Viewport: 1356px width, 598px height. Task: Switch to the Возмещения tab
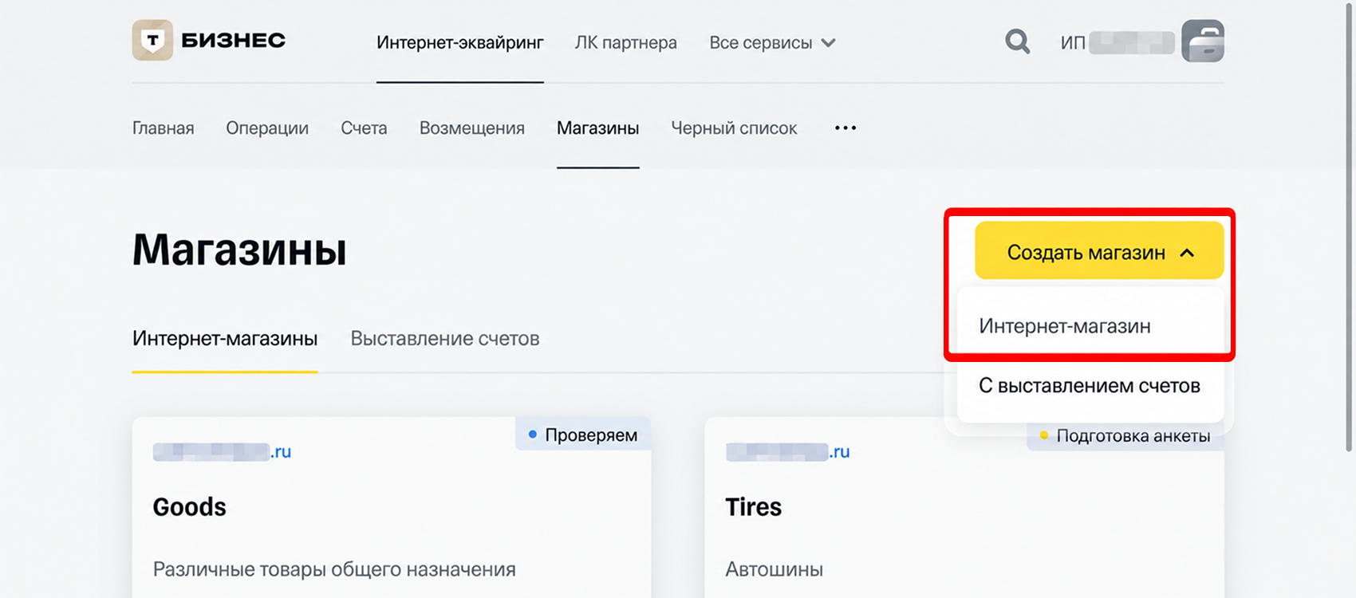472,128
